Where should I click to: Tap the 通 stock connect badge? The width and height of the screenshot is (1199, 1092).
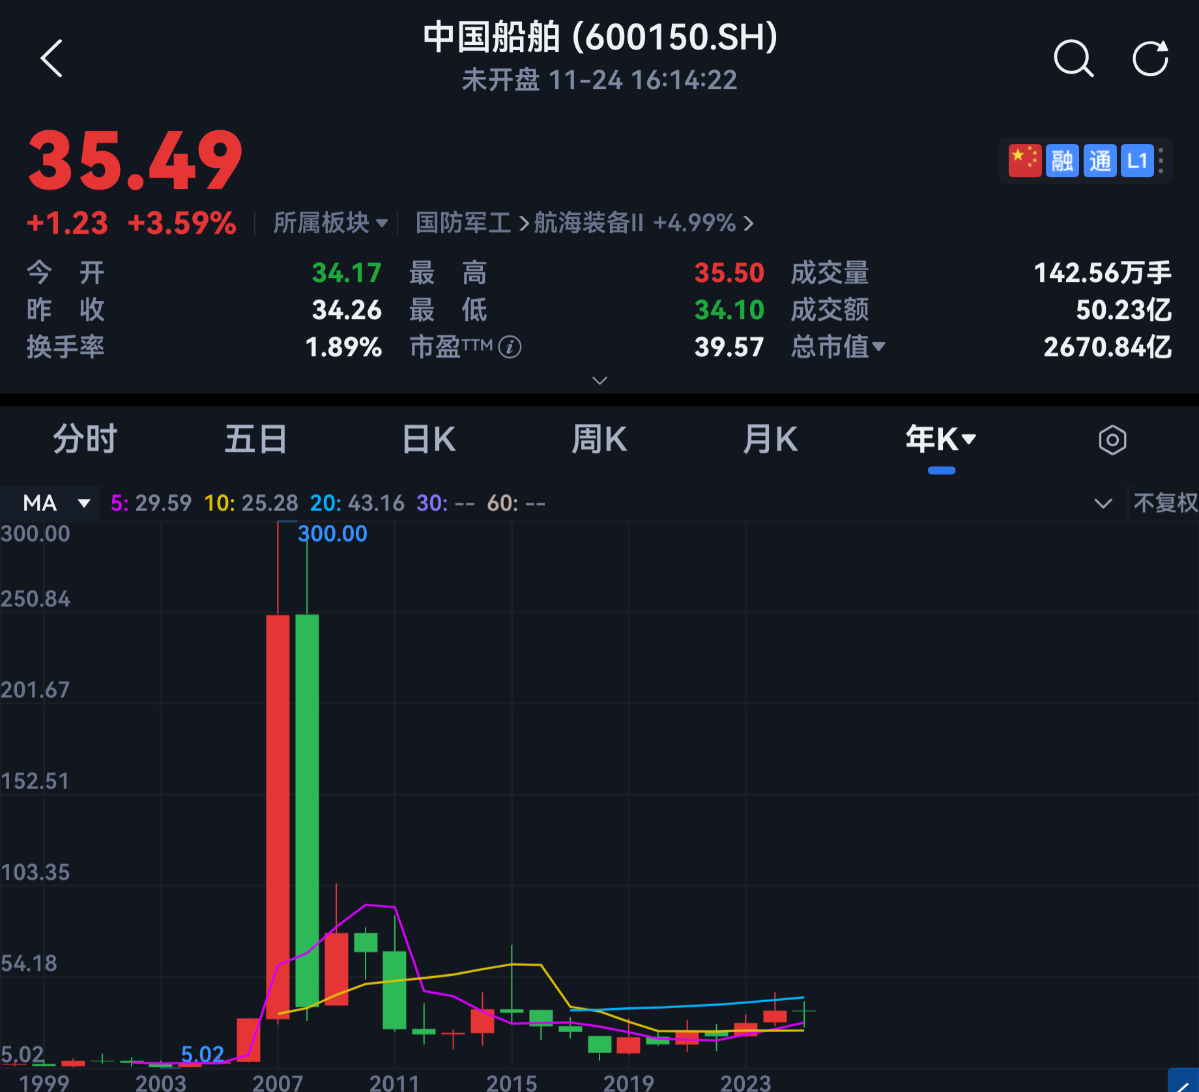1100,161
